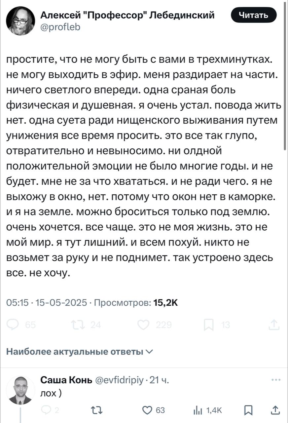Viewport: 288px width, 423px height.
Task: Share Саша Конь's reply
Action: point(275,410)
